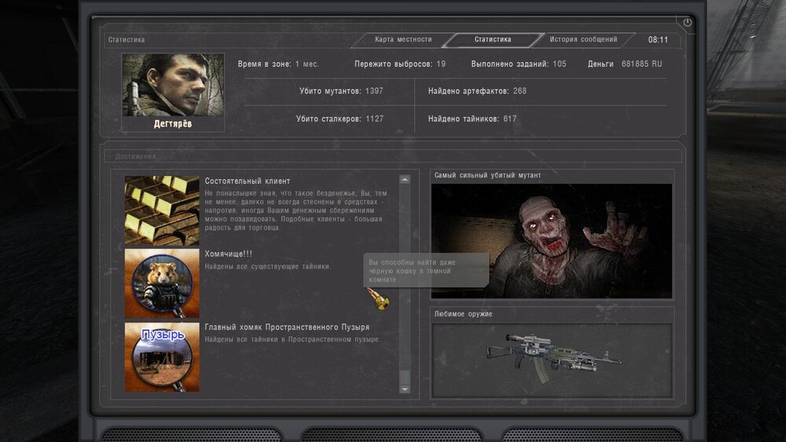Switch to История сообщений tab
The width and height of the screenshot is (786, 442).
click(x=583, y=39)
